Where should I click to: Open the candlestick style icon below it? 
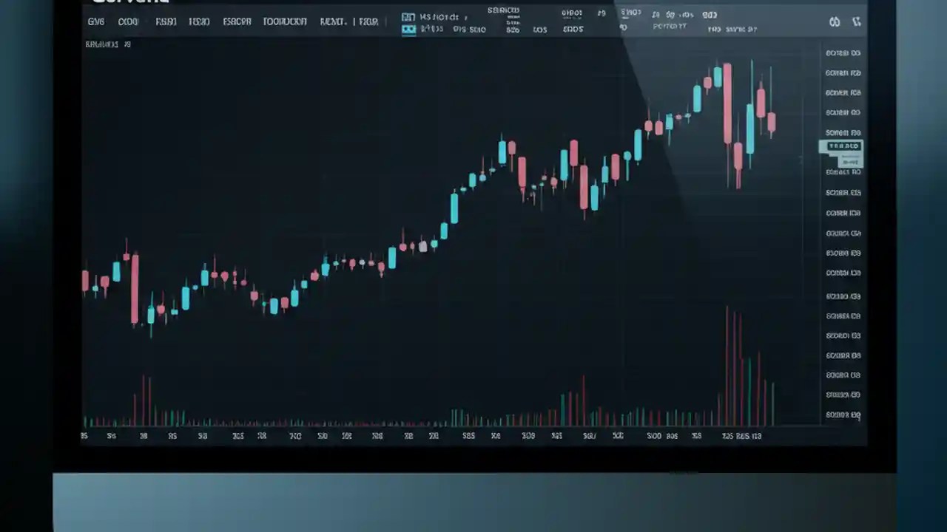pos(409,29)
